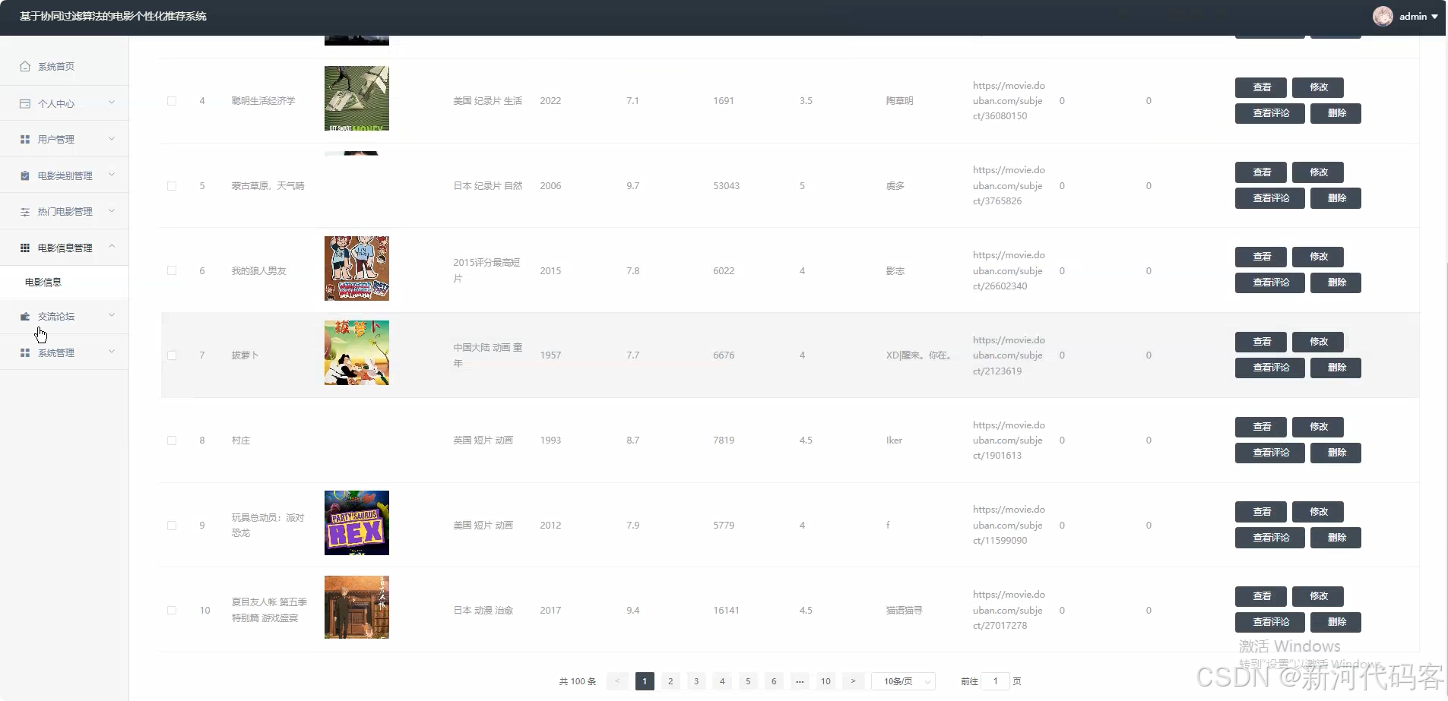Viewport: 1448px width, 701px height.
Task: Click the 用户管理 grid icon
Action: click(25, 139)
